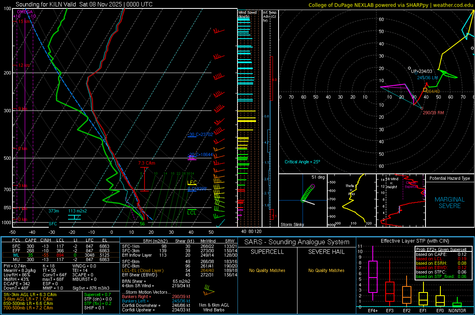475x315 pixels.
Task: Click the green 56 surface dewpoint value
Action: [x=142, y=224]
